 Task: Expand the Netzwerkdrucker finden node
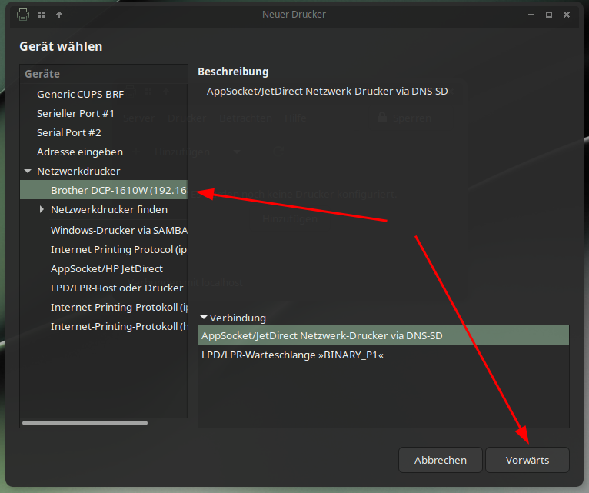coord(42,209)
